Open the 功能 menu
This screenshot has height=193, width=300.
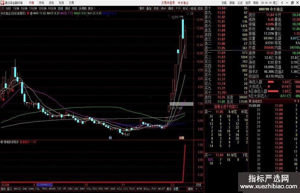pyautogui.click(x=224, y=3)
